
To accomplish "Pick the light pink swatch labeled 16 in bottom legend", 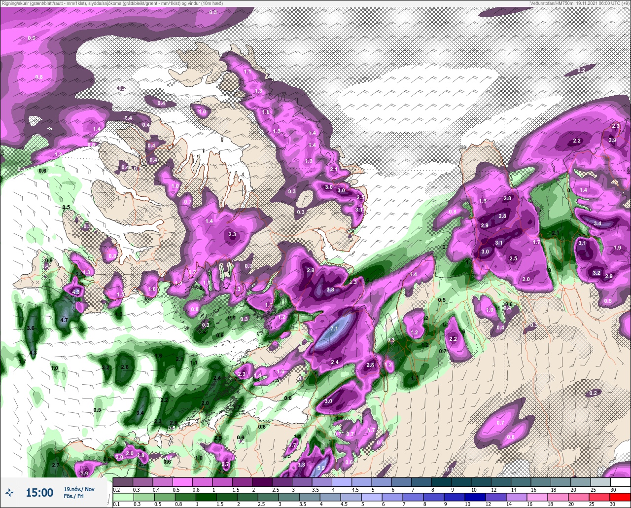I will point(537,497).
